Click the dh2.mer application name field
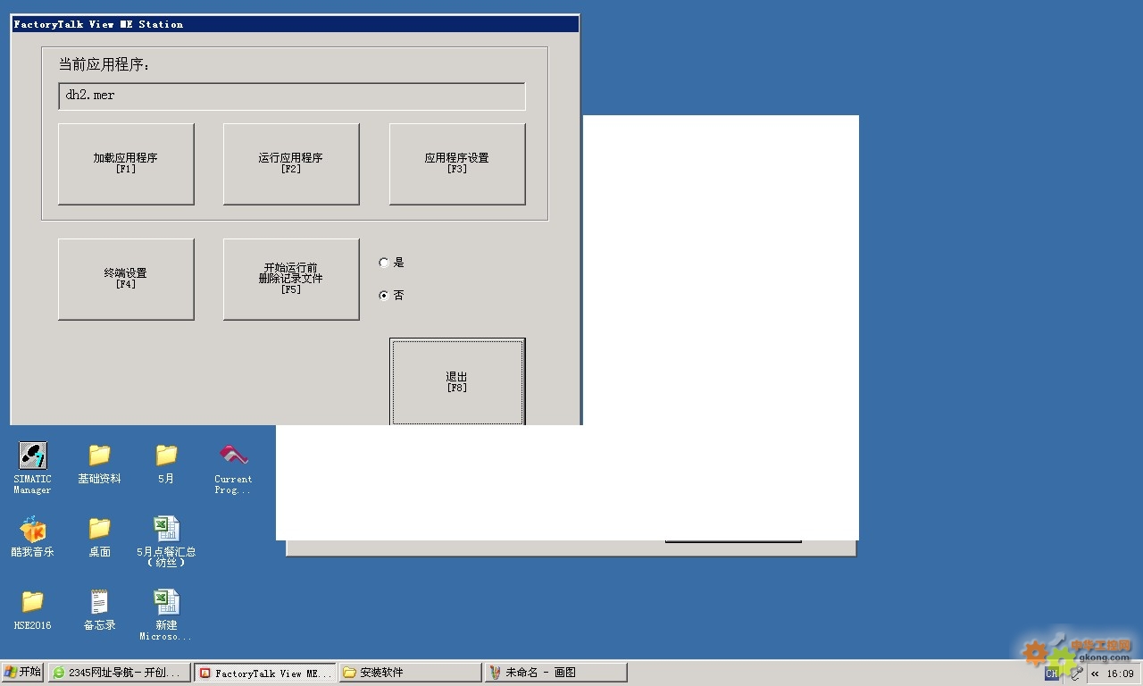This screenshot has width=1143, height=686. pyautogui.click(x=292, y=96)
